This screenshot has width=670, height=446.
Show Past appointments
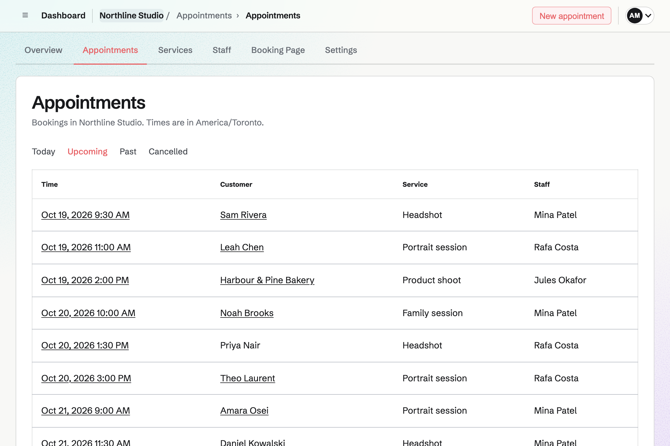(x=128, y=152)
